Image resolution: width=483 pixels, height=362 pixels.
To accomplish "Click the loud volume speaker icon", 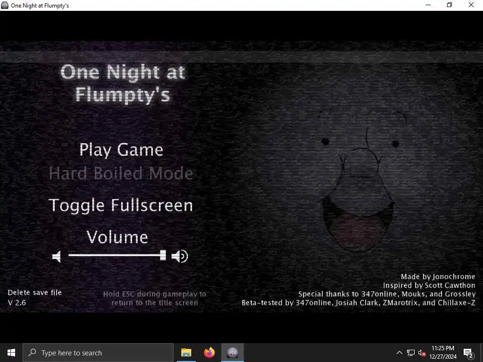I will (x=180, y=256).
